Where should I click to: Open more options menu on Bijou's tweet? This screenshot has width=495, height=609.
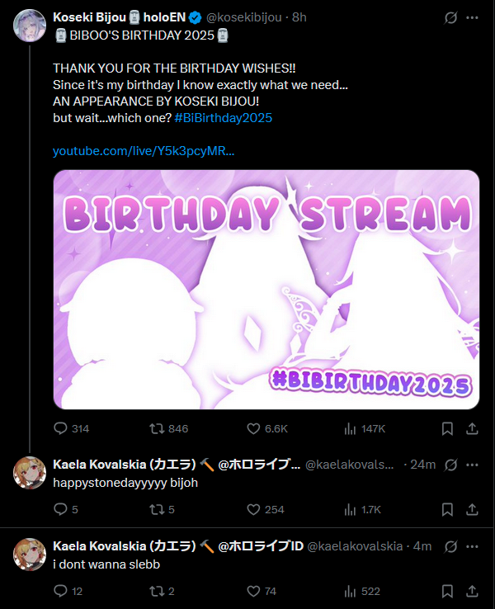click(472, 17)
